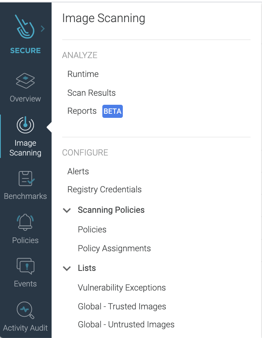262x338 pixels.
Task: Open the Policies bell icon
Action: [25, 222]
